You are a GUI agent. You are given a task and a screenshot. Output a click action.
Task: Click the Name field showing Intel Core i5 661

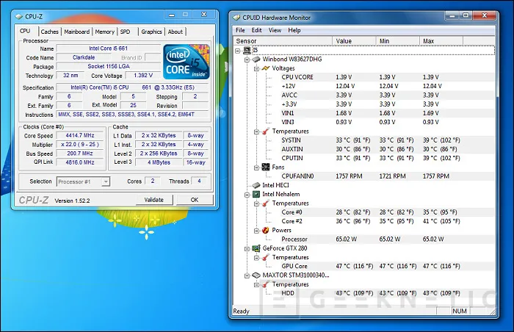pos(108,48)
